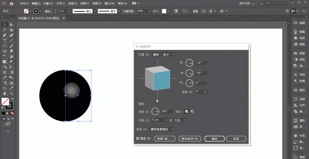Switch to Draw Inside mode

click(x=12, y=118)
